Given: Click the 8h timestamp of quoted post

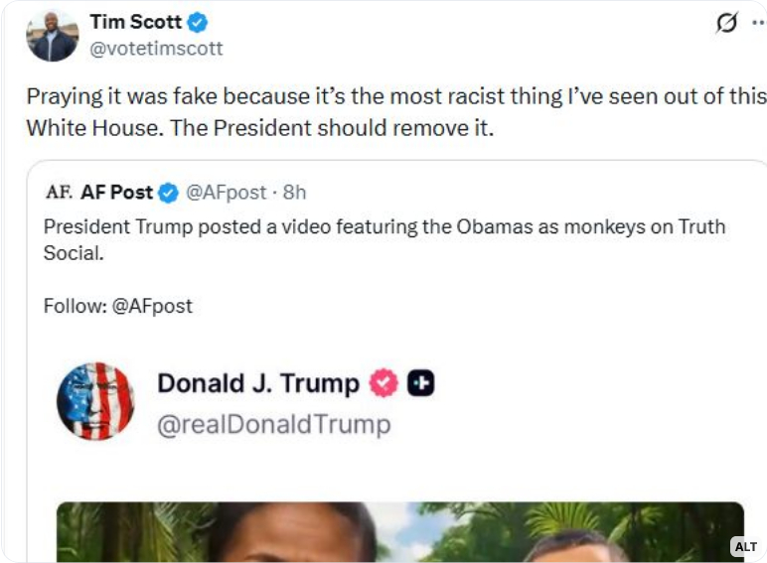Looking at the screenshot, I should (x=294, y=192).
